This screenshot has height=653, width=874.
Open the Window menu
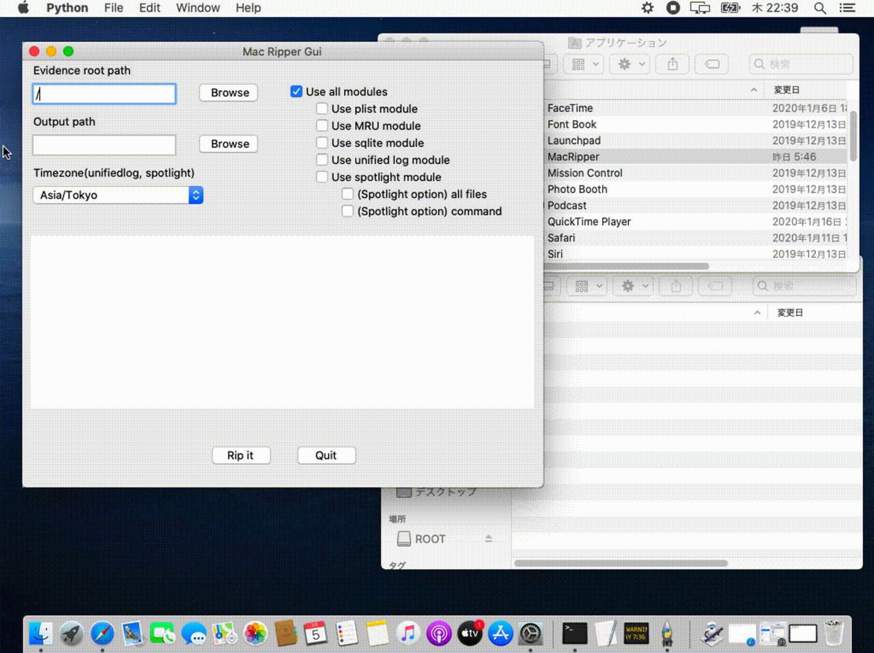tap(198, 8)
